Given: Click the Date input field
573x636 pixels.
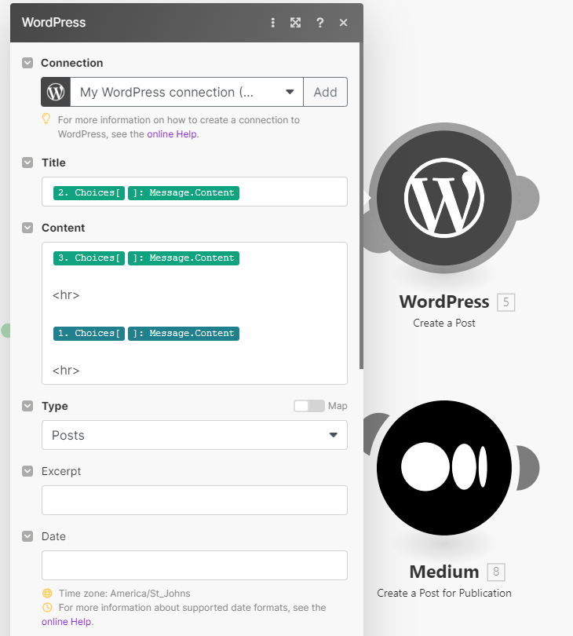Looking at the screenshot, I should click(195, 565).
